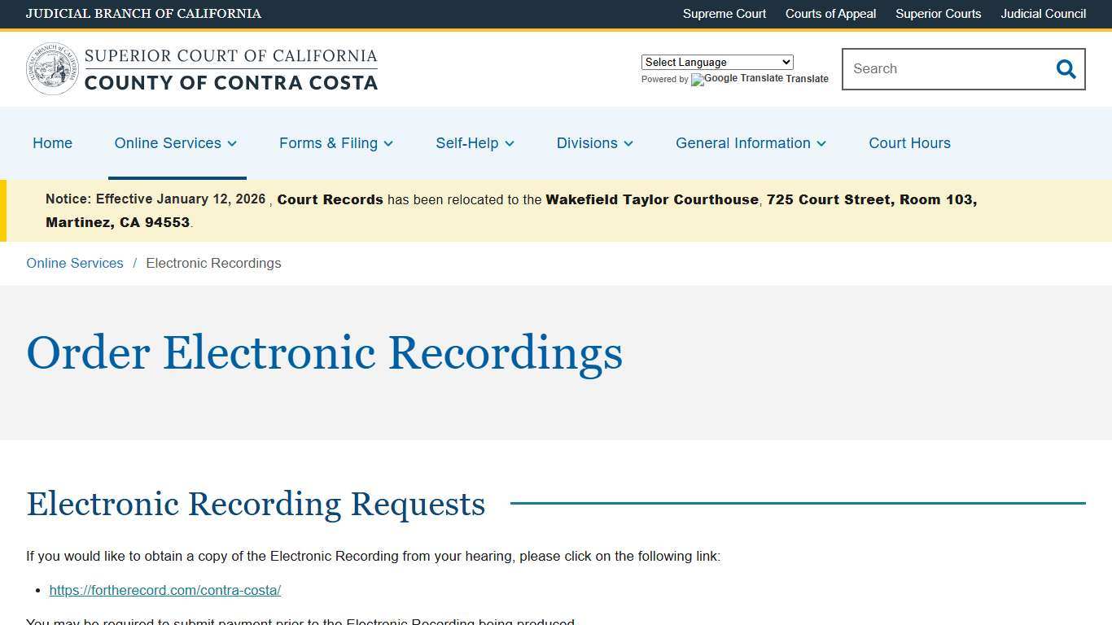Click the JUDICIAL BRANCH OF CALIFORNIA header text

[x=143, y=14]
